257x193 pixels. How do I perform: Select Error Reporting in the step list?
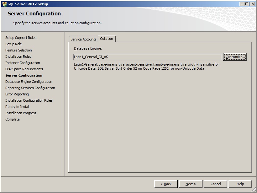tap(17, 94)
